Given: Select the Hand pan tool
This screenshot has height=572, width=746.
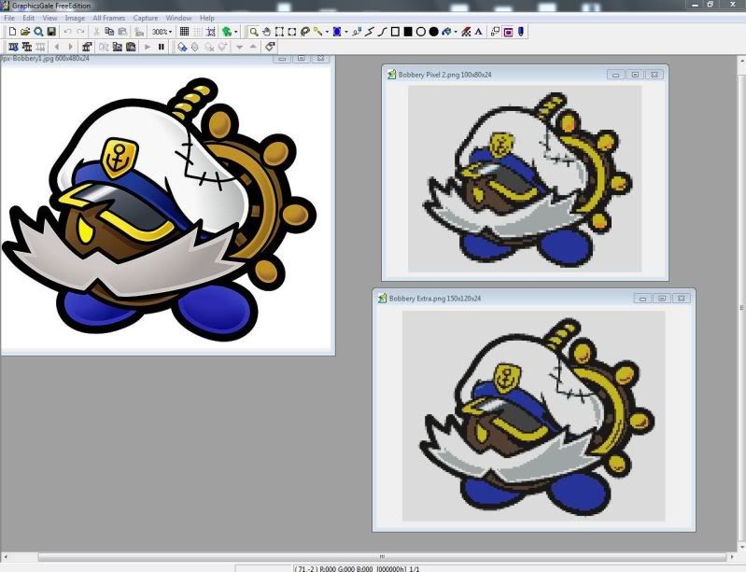Looking at the screenshot, I should point(266,32).
